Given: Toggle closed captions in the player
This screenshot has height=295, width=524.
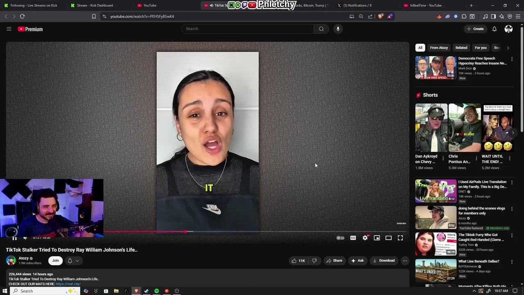Looking at the screenshot, I should [x=353, y=238].
